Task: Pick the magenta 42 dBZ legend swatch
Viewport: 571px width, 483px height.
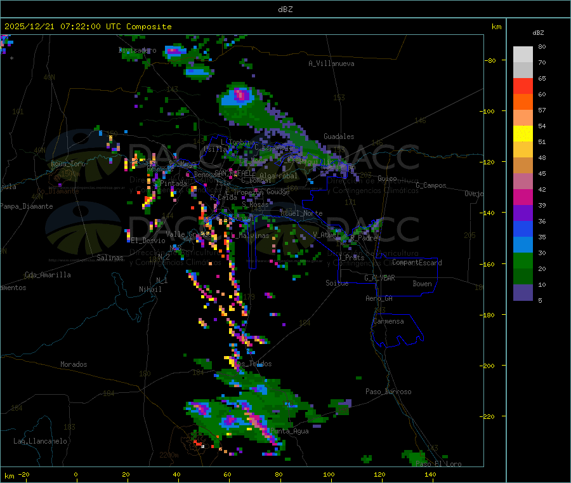Action: pyautogui.click(x=523, y=197)
